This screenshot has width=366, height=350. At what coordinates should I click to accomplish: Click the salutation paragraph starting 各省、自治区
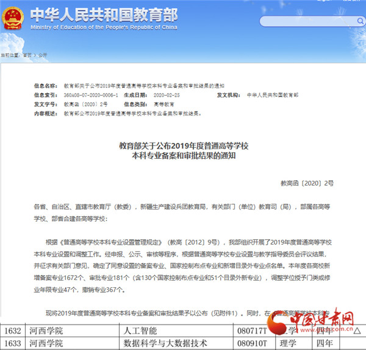[x=182, y=212]
